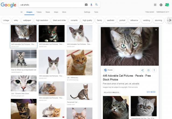Image resolution: width=172 pixels, height=119 pixels.
Task: Start voice search with the microphone icon
Action: 91,5
